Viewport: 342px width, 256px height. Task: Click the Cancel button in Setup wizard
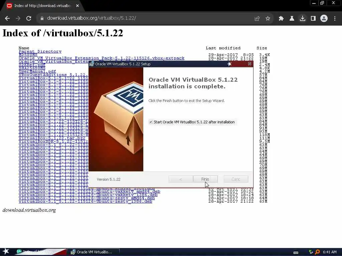(x=236, y=179)
